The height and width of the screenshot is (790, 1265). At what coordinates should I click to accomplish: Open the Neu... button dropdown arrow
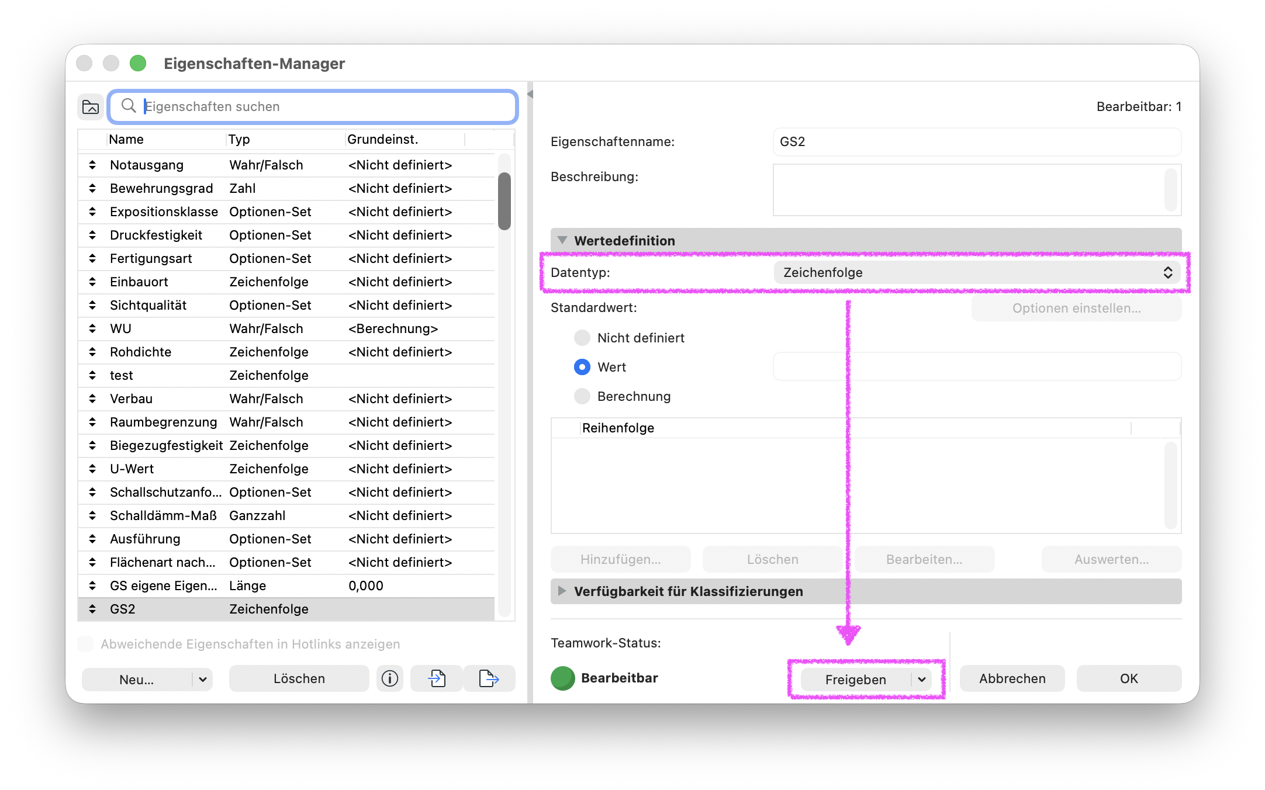203,680
